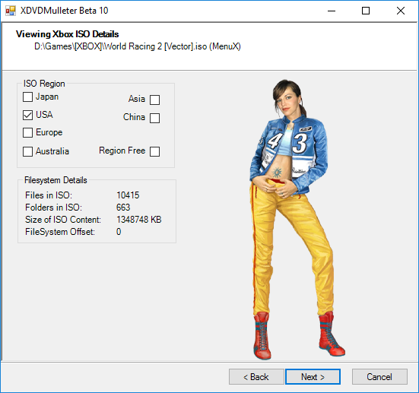Click the Viewing Xbox ISO Details heading
419x393 pixels.
tap(68, 34)
